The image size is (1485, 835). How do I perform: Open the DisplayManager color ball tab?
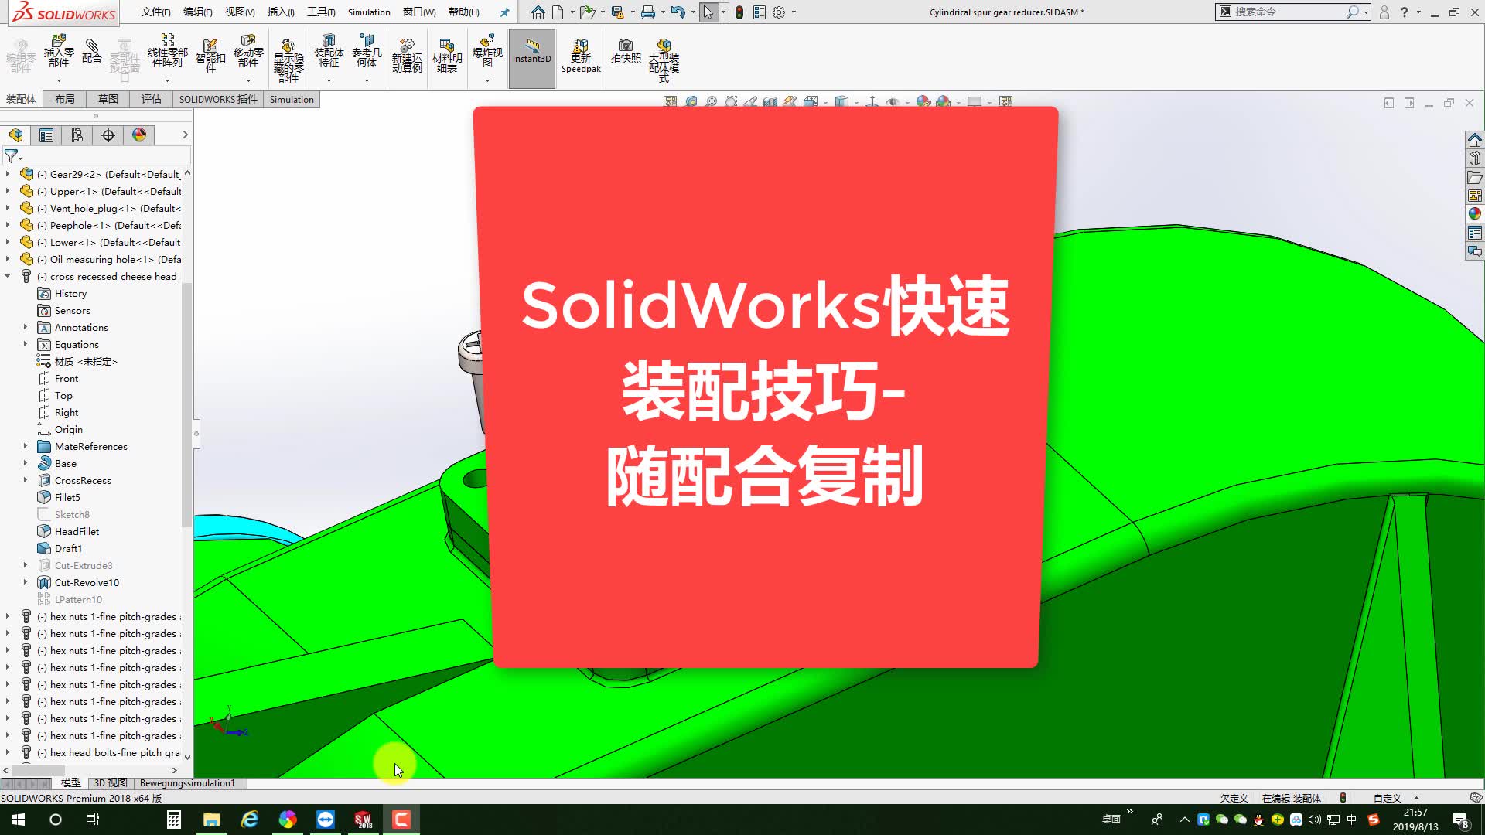pos(139,135)
